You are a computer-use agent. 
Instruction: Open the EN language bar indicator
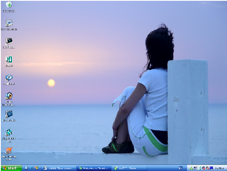point(180,168)
